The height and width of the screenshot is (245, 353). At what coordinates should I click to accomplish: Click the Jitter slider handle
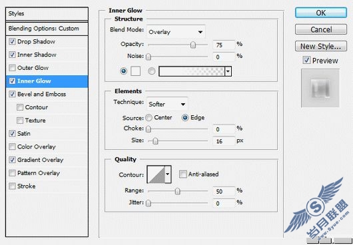pyautogui.click(x=148, y=203)
